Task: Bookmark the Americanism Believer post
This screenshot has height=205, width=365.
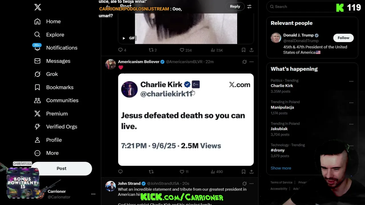Action: point(244,172)
